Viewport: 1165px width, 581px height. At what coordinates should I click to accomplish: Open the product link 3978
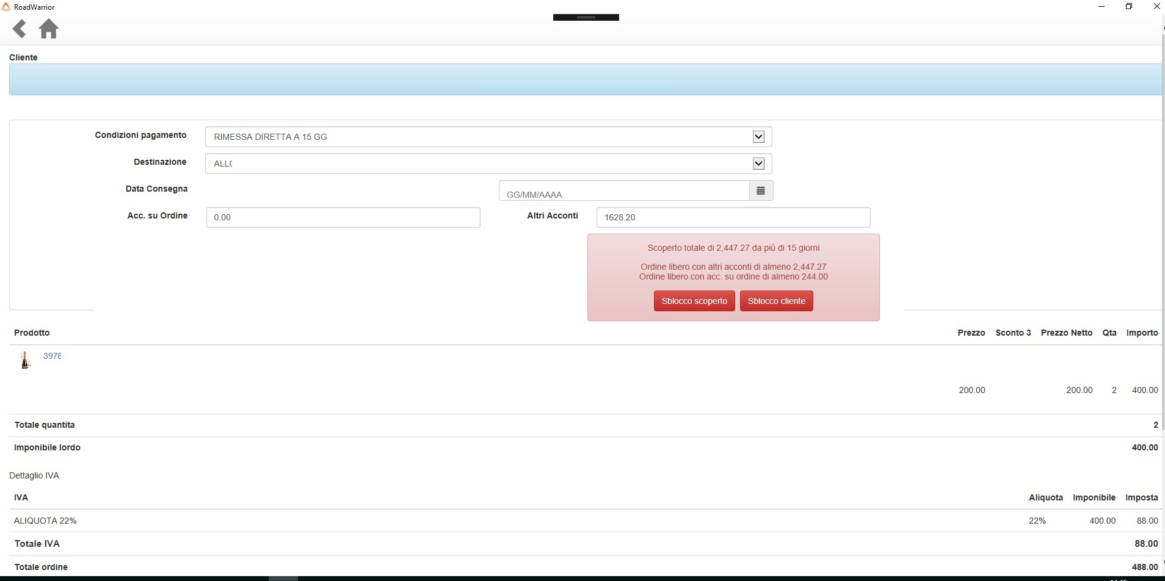tap(52, 356)
